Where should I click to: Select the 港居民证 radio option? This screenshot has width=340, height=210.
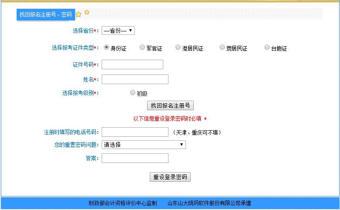(x=178, y=47)
